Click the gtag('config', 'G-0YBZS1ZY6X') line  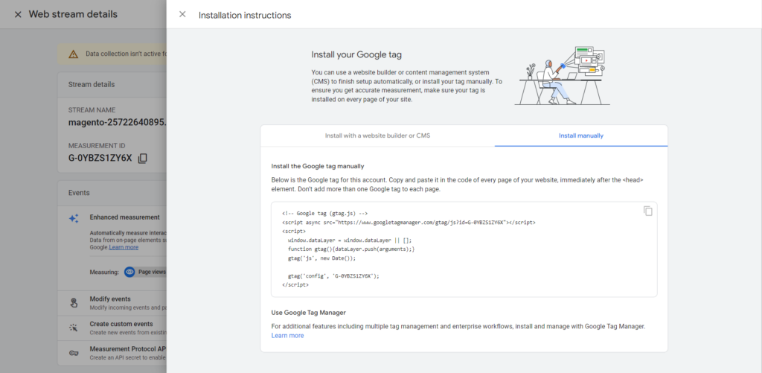[x=333, y=275]
